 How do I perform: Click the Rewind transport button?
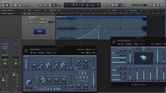point(41,5)
